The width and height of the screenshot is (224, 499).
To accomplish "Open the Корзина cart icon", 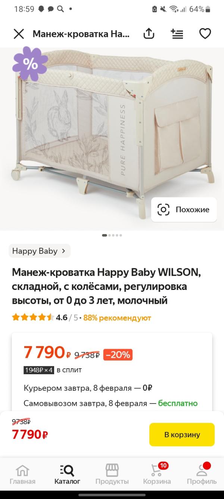I will [157, 474].
